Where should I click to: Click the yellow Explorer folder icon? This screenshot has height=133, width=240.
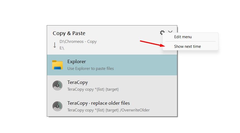pyautogui.click(x=57, y=65)
